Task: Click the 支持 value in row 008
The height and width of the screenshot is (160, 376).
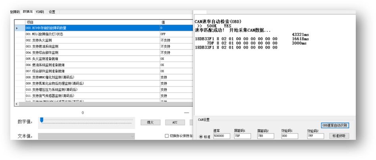Action: point(164,77)
